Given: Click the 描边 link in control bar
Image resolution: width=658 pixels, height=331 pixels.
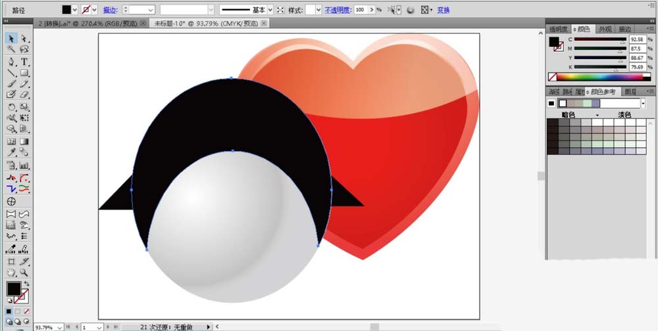Looking at the screenshot, I should point(110,10).
